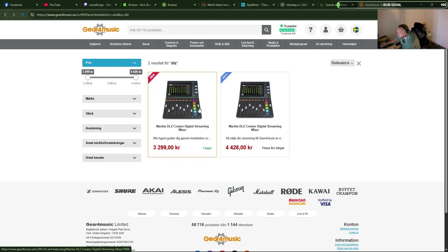
Task: Open the shopping basket icon
Action: tap(341, 30)
